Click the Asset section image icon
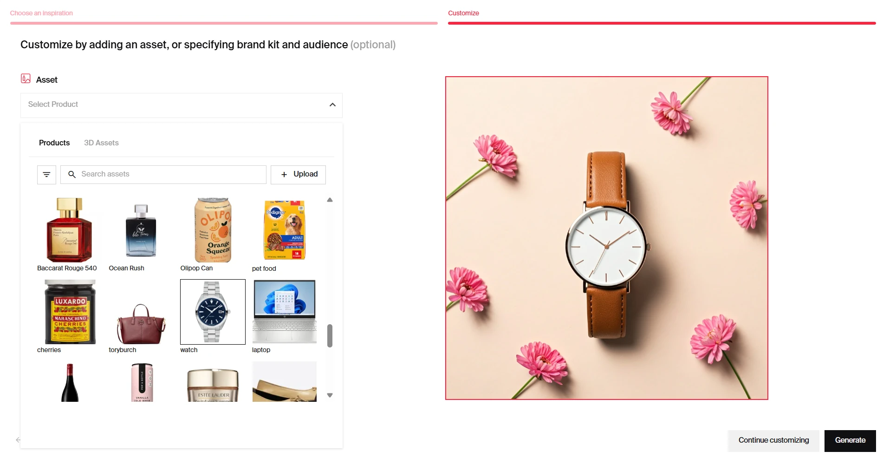883x458 pixels. (x=26, y=79)
